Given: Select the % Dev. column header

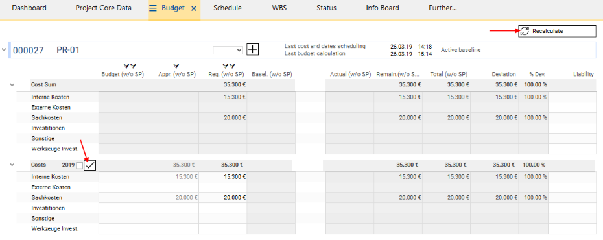Looking at the screenshot, I should pos(537,74).
